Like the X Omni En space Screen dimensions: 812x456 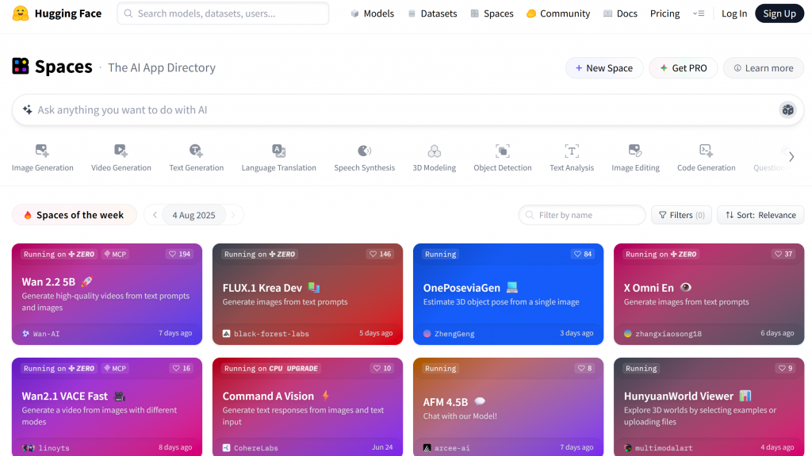(783, 254)
